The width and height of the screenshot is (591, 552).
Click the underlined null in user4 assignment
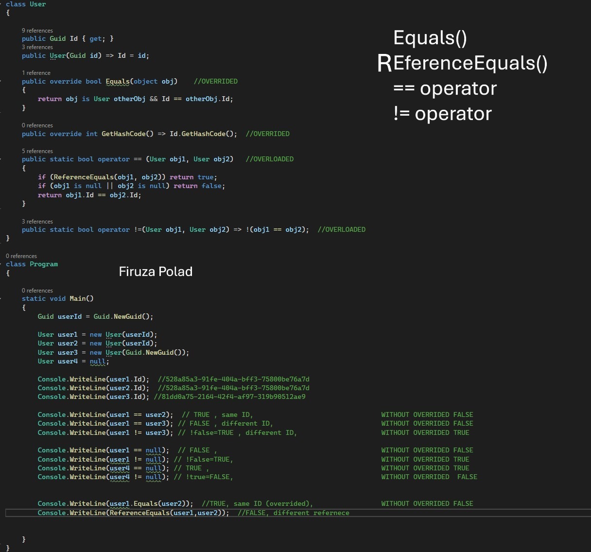coord(97,361)
